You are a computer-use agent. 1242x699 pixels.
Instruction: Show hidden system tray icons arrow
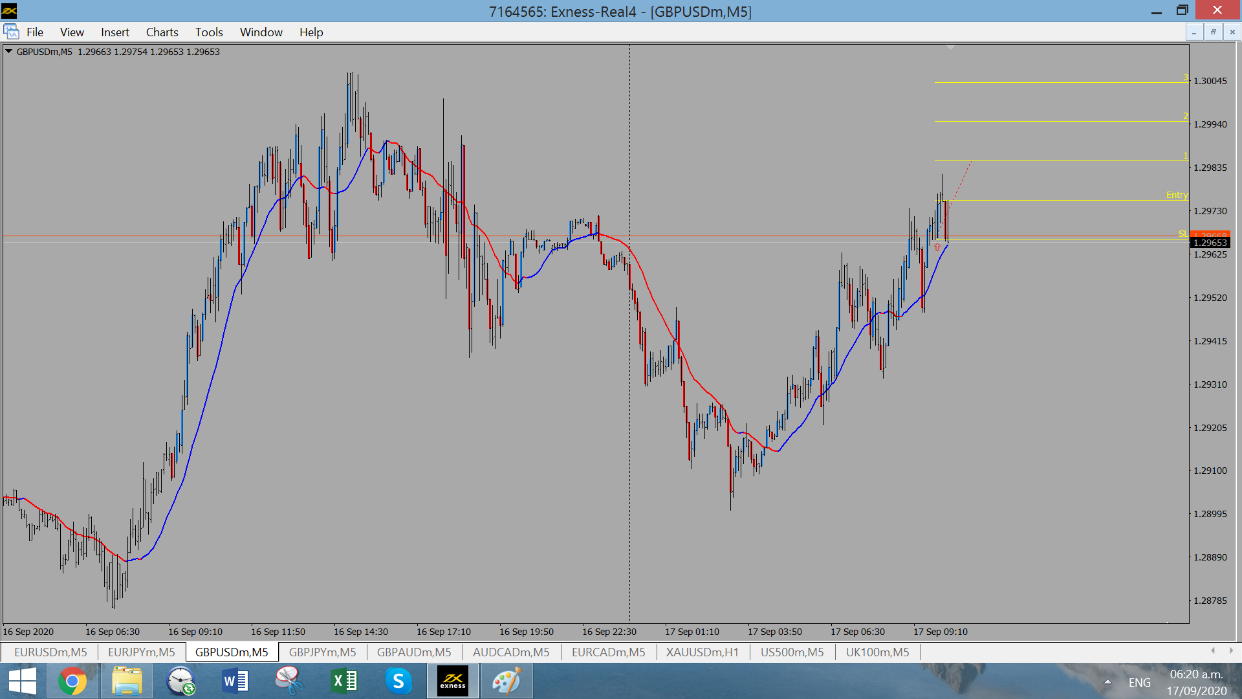[1107, 682]
